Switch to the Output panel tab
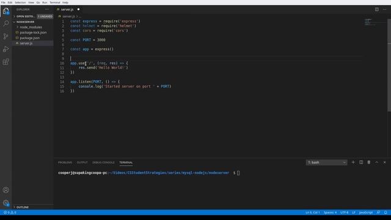This screenshot has height=220, width=391. pos(82,163)
